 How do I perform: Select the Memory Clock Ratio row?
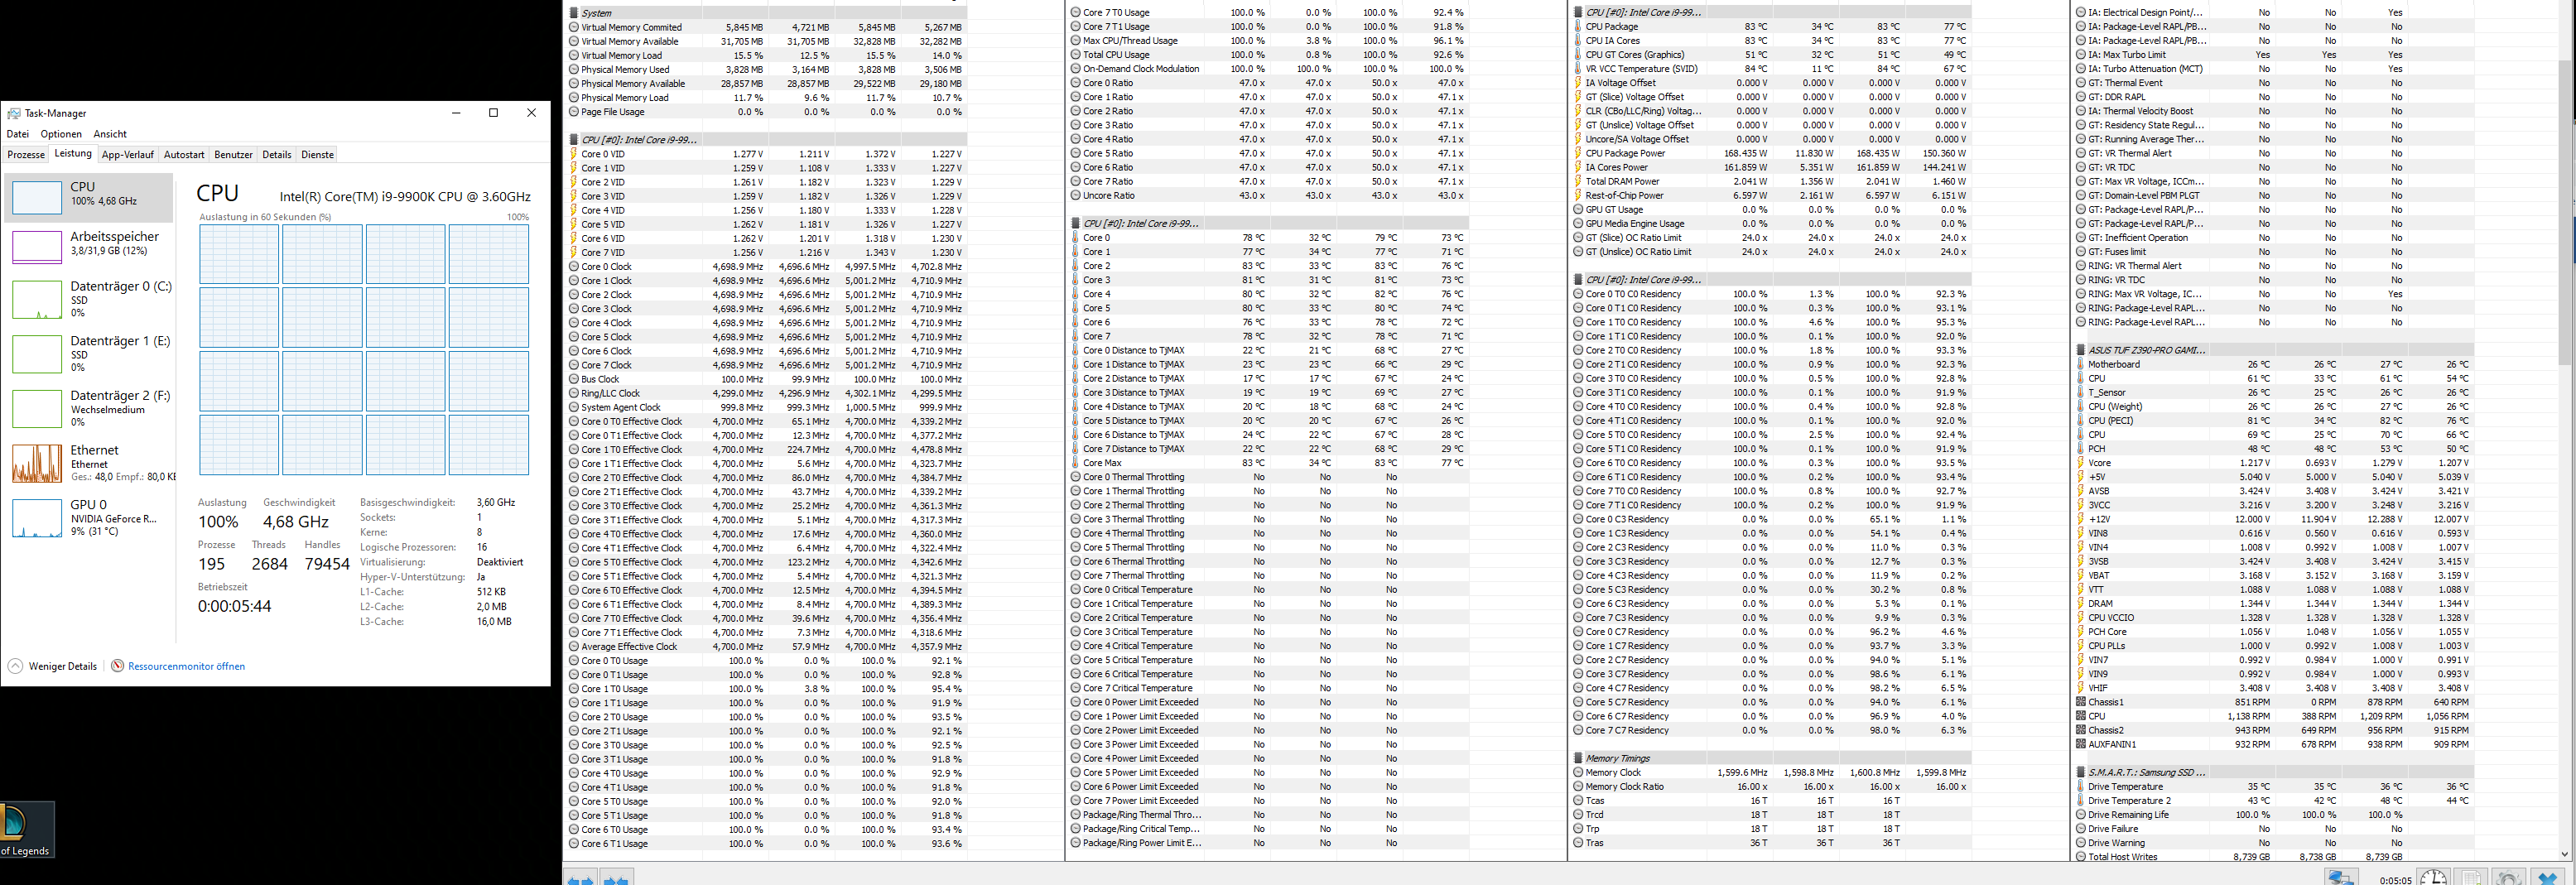pos(1770,787)
